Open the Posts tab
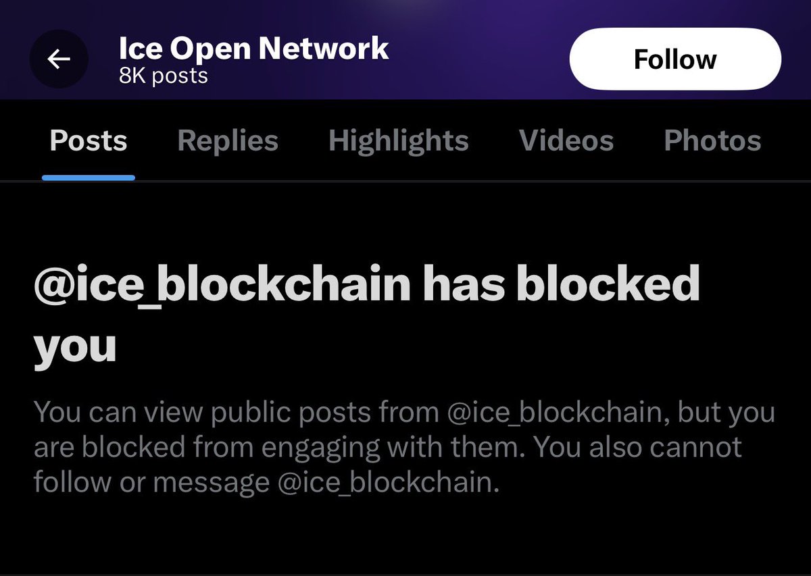 click(89, 141)
